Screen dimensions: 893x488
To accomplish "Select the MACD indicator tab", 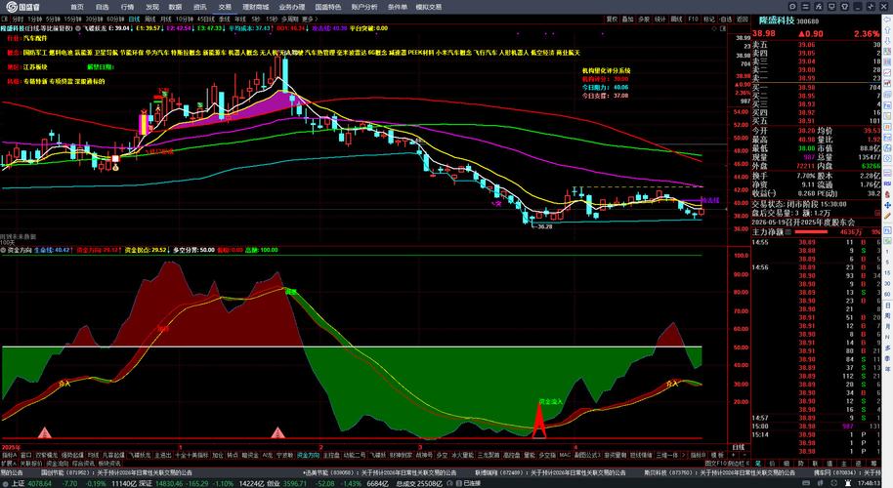I will [565, 455].
